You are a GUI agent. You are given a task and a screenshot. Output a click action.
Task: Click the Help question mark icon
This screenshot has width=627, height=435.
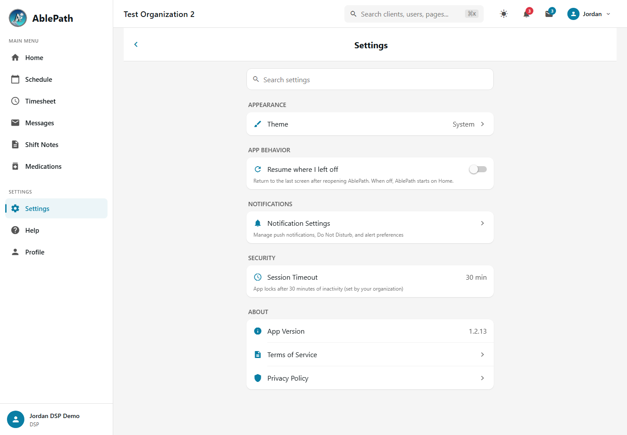pyautogui.click(x=15, y=230)
